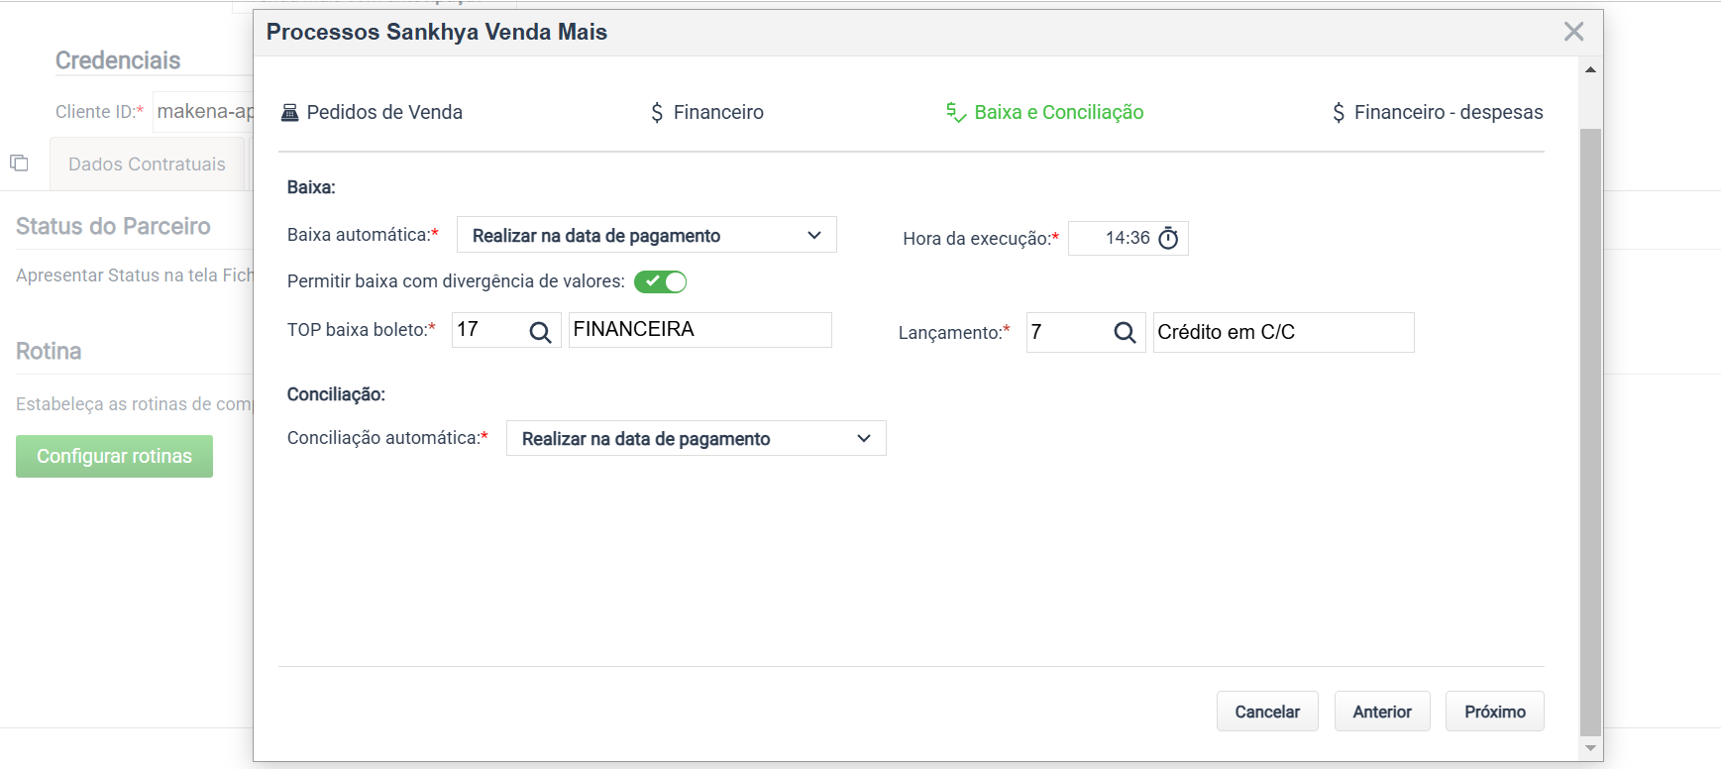Open the time picker clock icon
1721x769 pixels.
point(1168,239)
